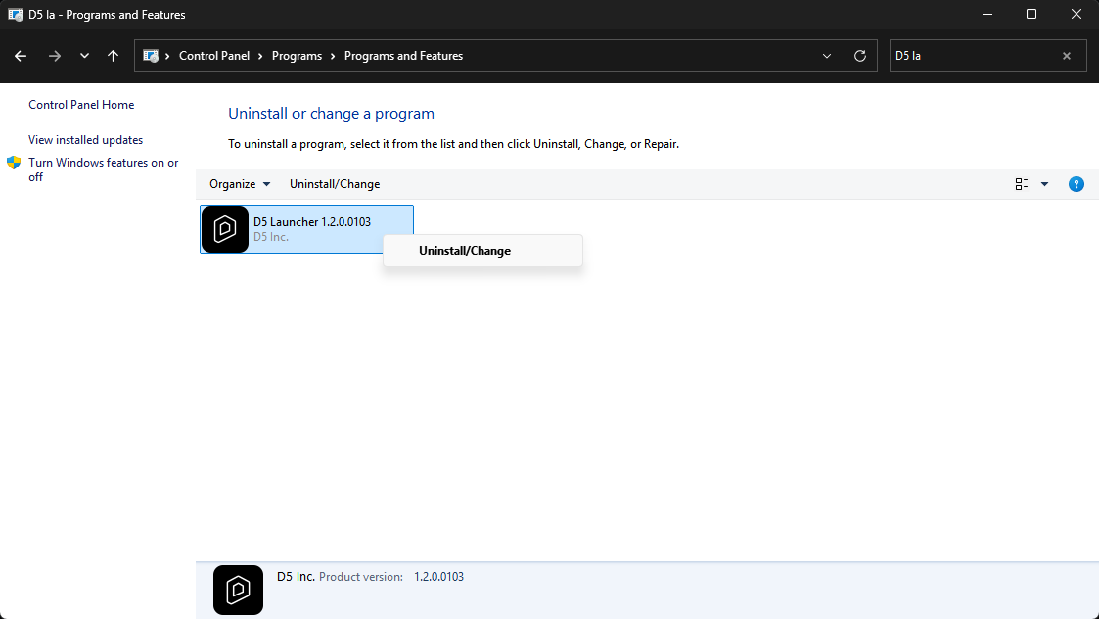Click the change view icon
The height and width of the screenshot is (619, 1099).
[1022, 184]
